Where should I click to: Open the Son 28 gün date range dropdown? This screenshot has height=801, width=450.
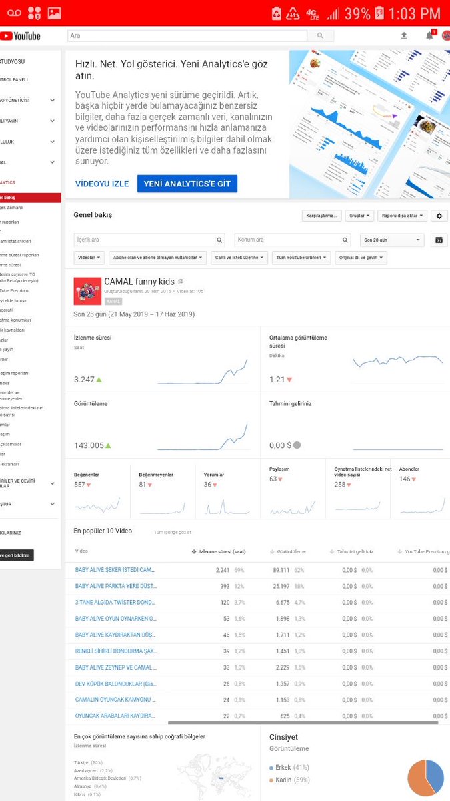tap(392, 240)
